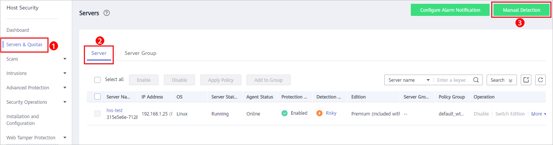Open the More operations dropdown
This screenshot has width=553, height=145.
click(539, 114)
